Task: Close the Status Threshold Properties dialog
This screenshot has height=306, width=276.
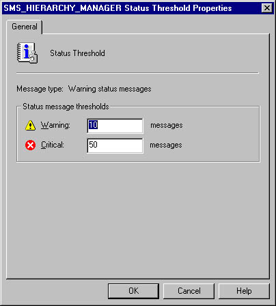Action: click(266, 8)
